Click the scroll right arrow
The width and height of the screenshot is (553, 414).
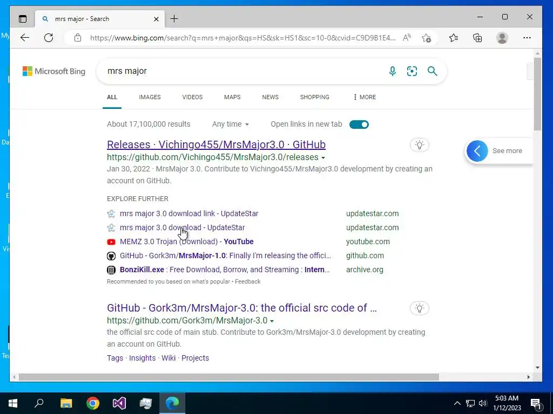[x=528, y=377]
